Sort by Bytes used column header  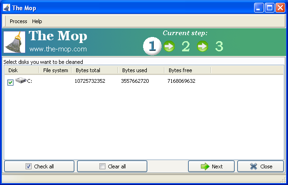pos(141,70)
